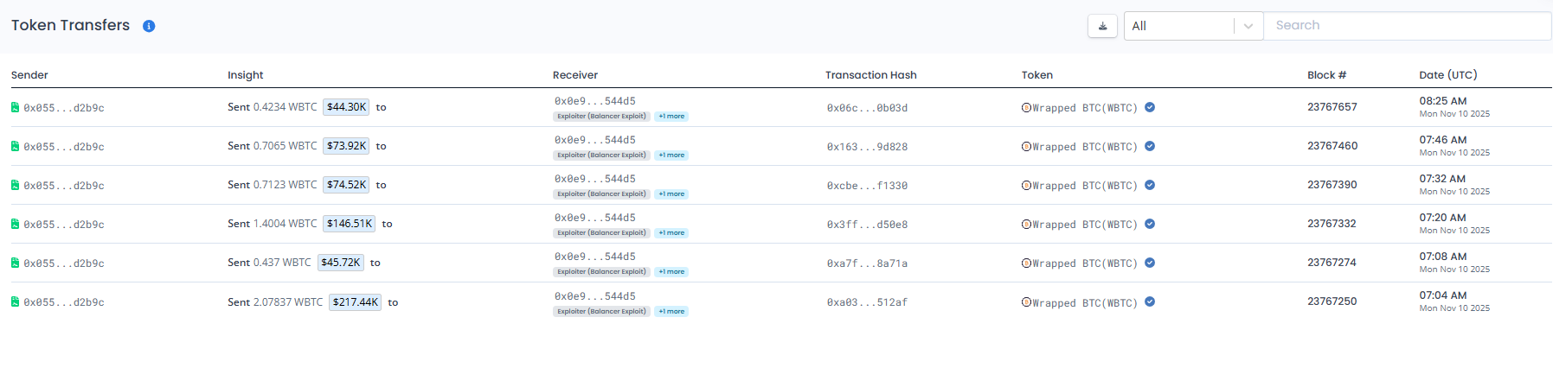Open transaction hash 0x06c...0b03d
The width and height of the screenshot is (1553, 368).
(867, 108)
